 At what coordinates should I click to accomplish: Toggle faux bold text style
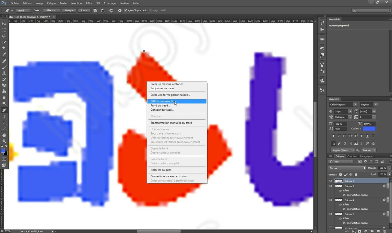tap(334, 136)
